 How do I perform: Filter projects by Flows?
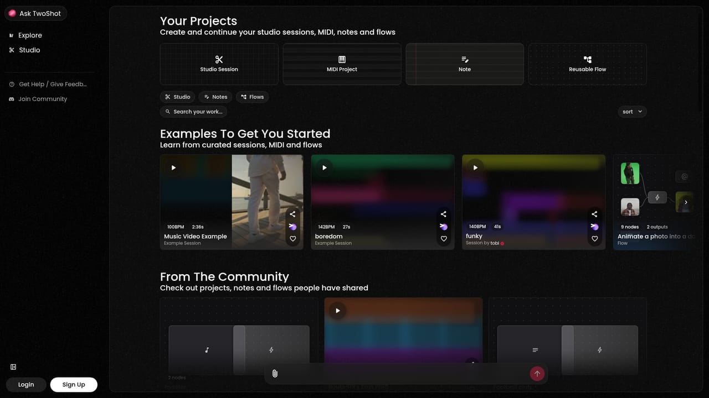(252, 97)
